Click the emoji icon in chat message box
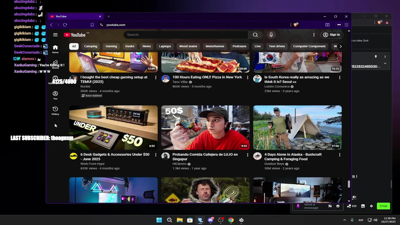 pos(338,206)
